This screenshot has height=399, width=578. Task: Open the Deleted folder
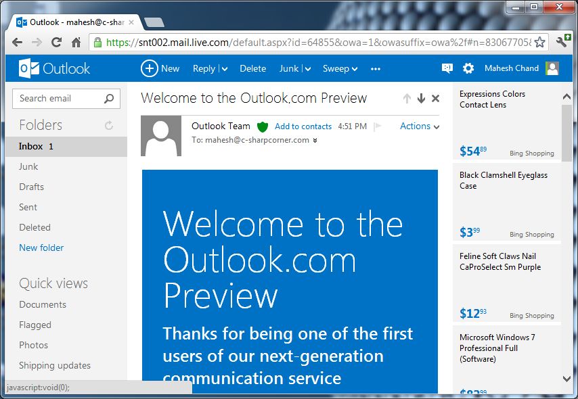(x=35, y=227)
